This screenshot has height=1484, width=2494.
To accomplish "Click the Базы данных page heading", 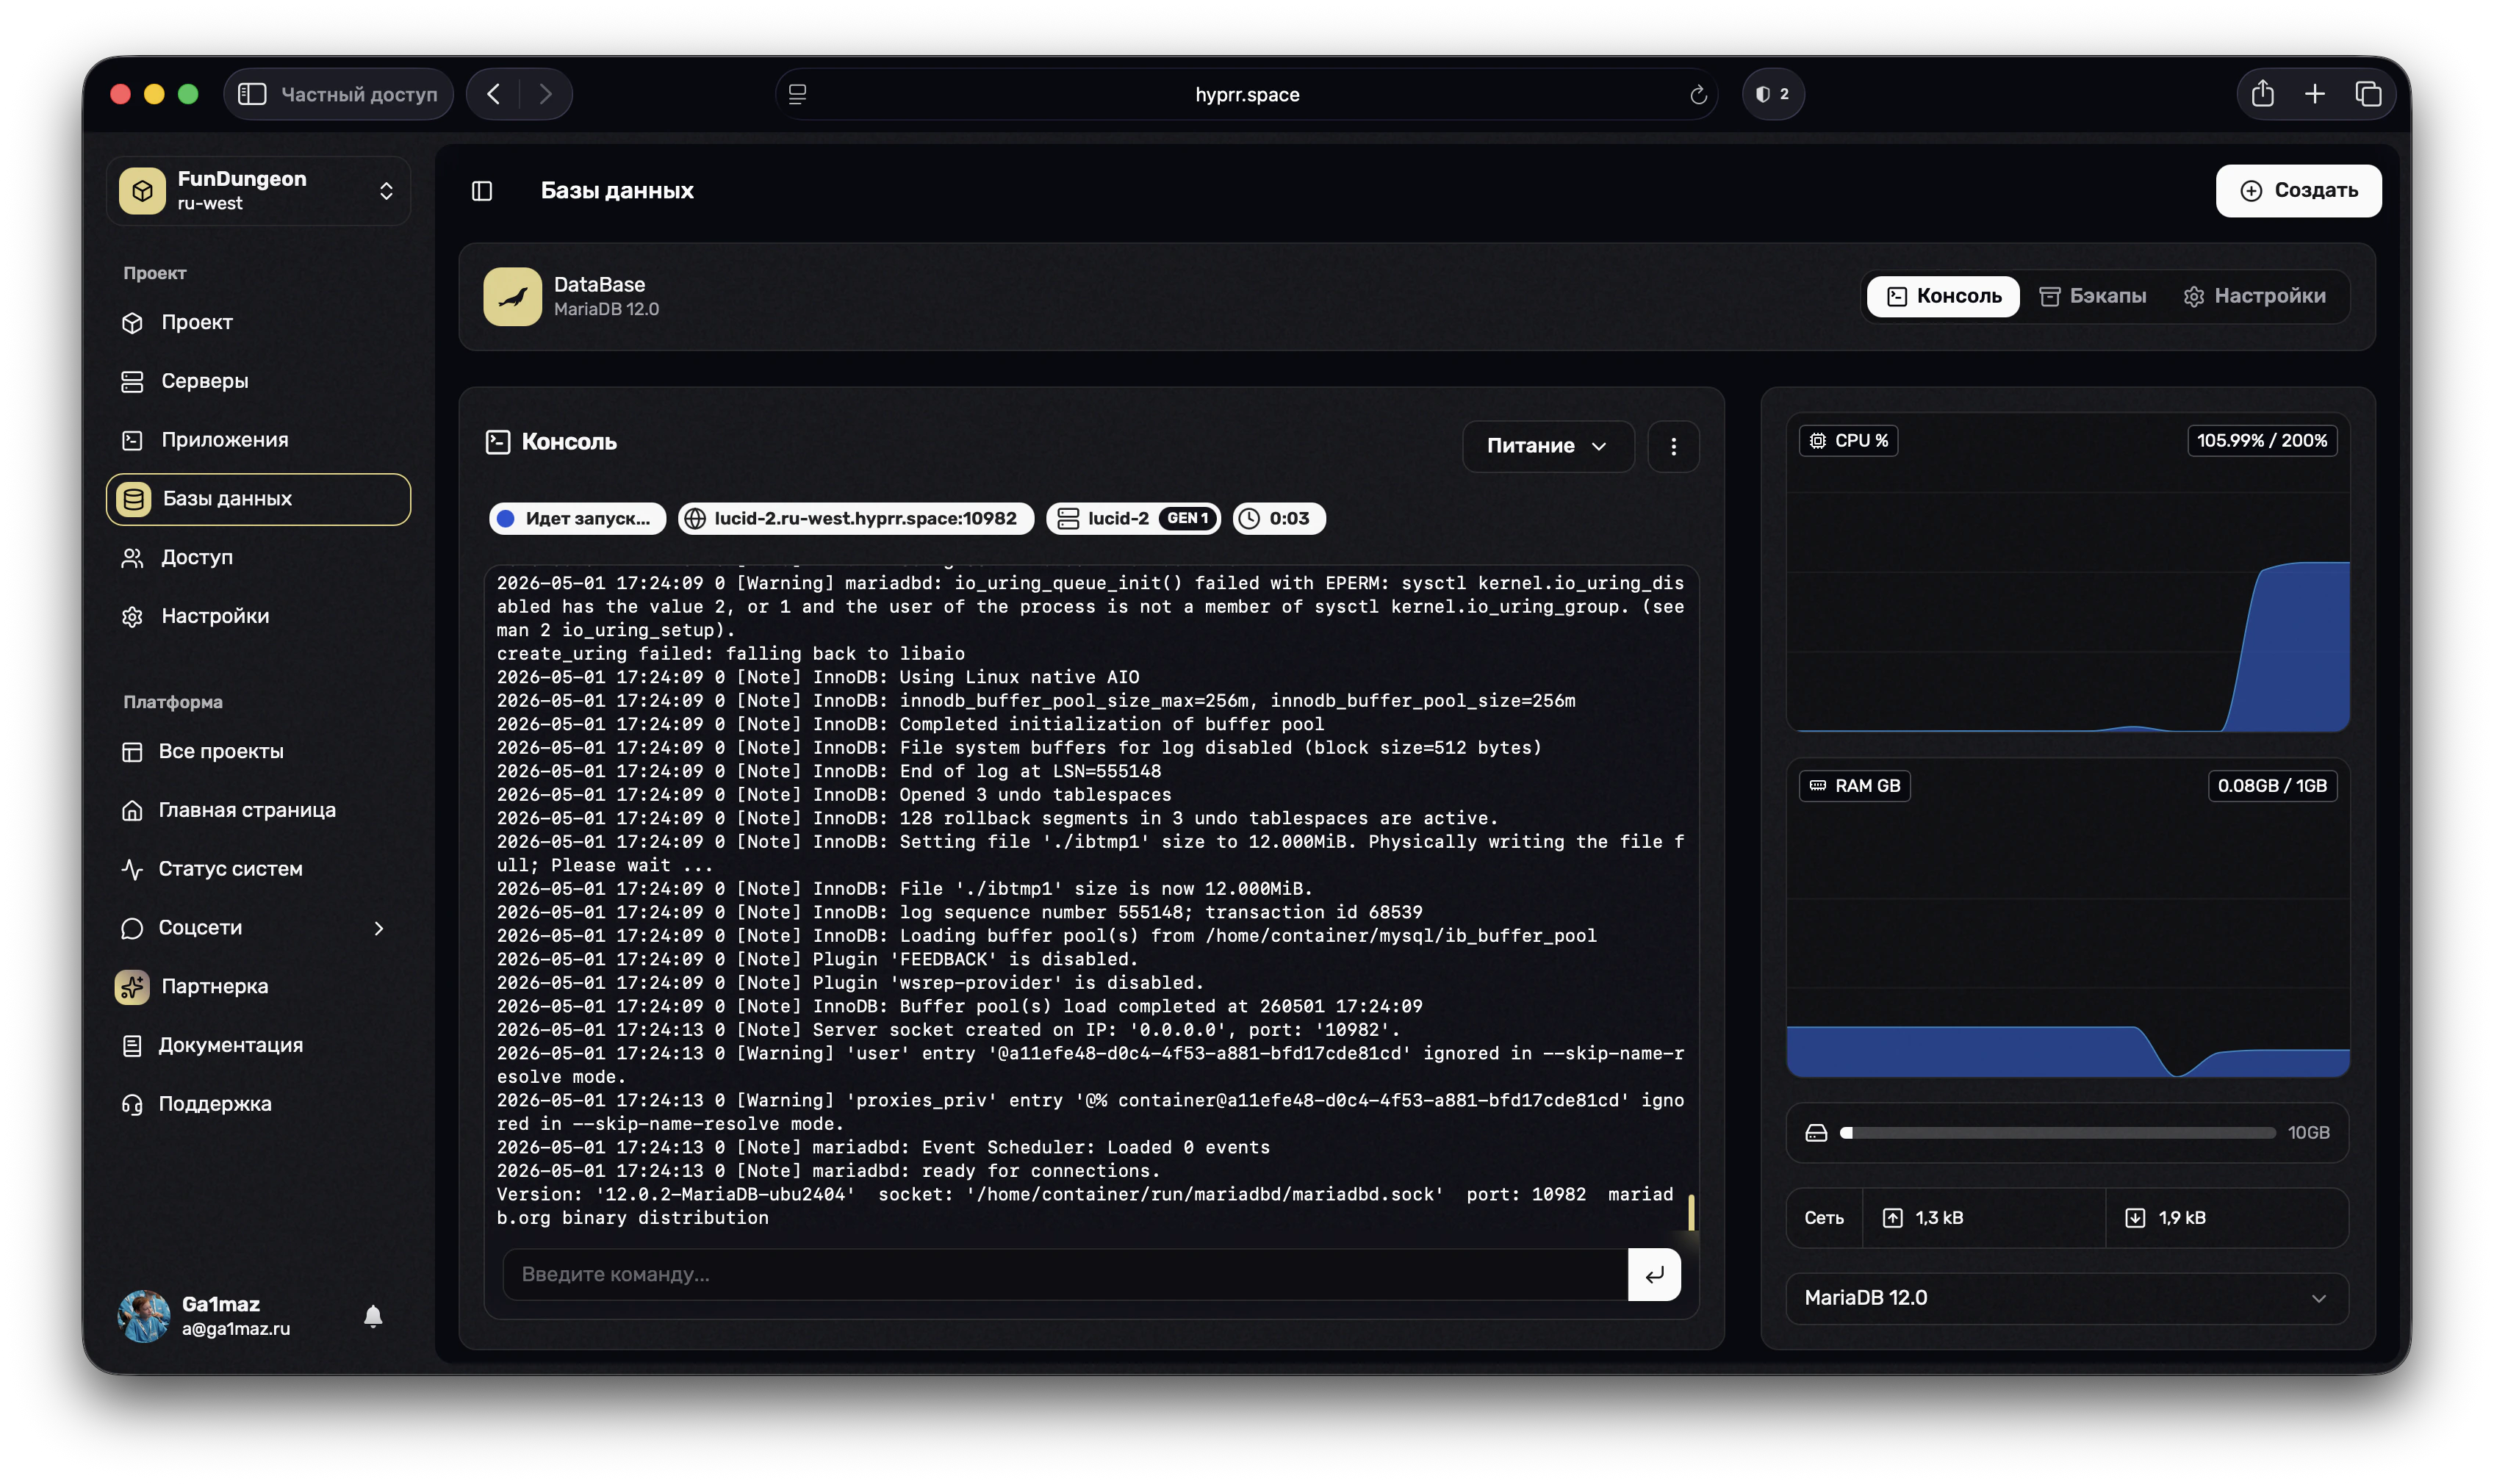I will tap(617, 191).
